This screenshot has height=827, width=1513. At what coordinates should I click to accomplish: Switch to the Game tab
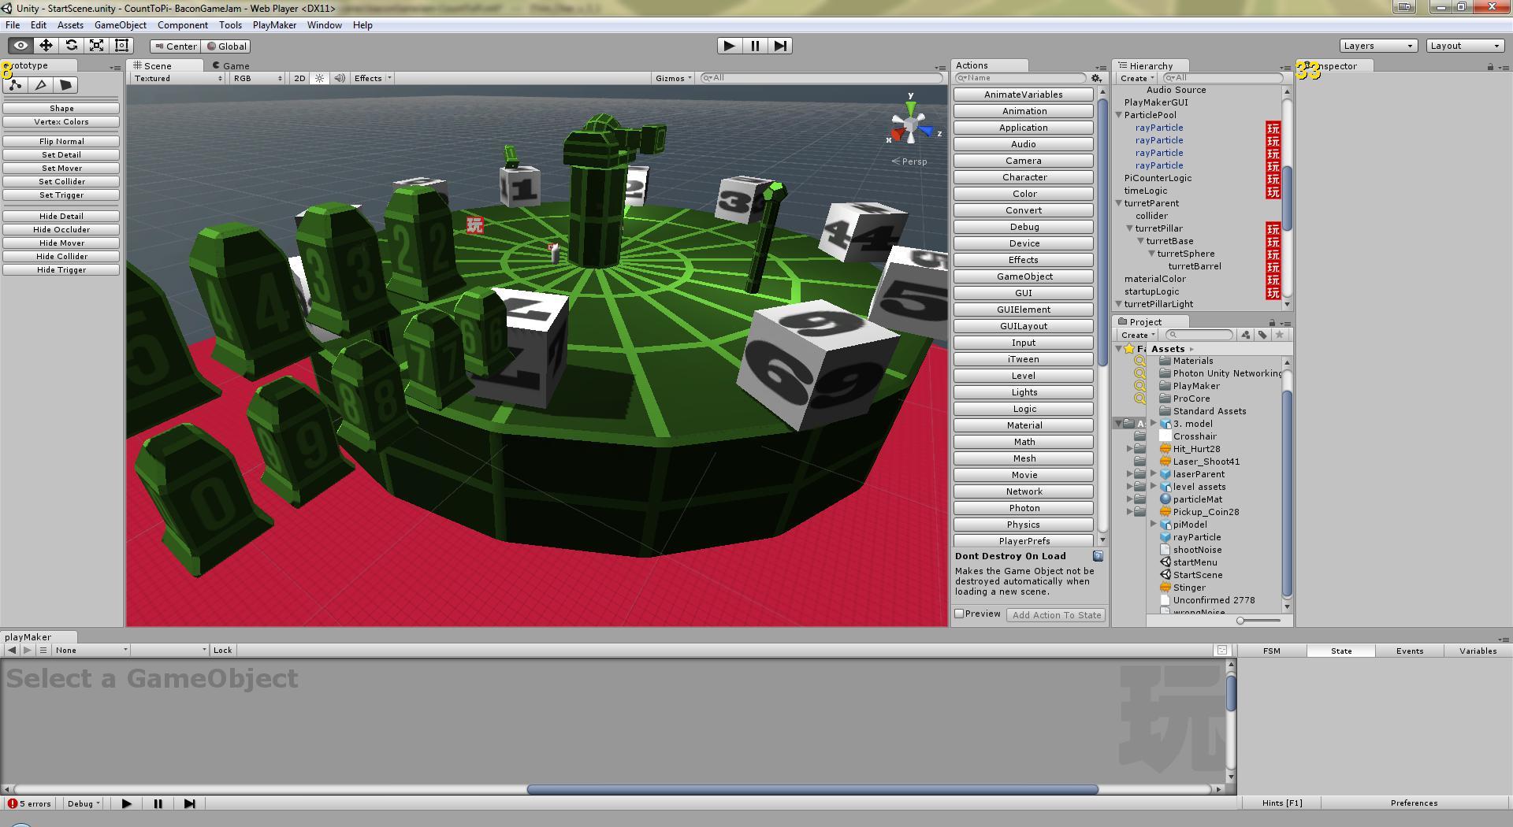tap(235, 66)
